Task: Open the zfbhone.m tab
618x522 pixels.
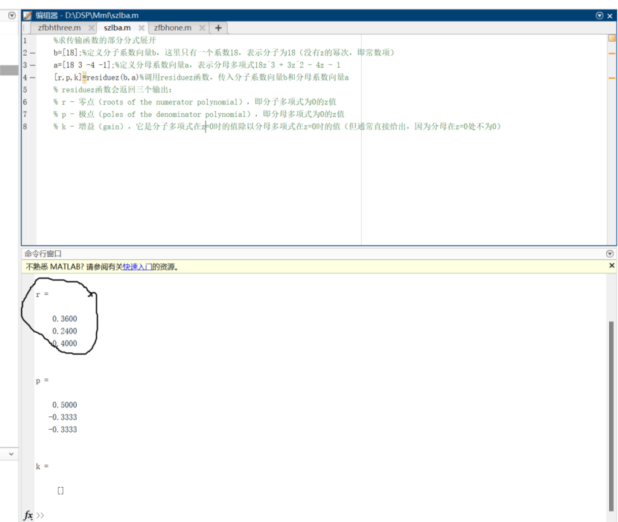Action: [173, 28]
